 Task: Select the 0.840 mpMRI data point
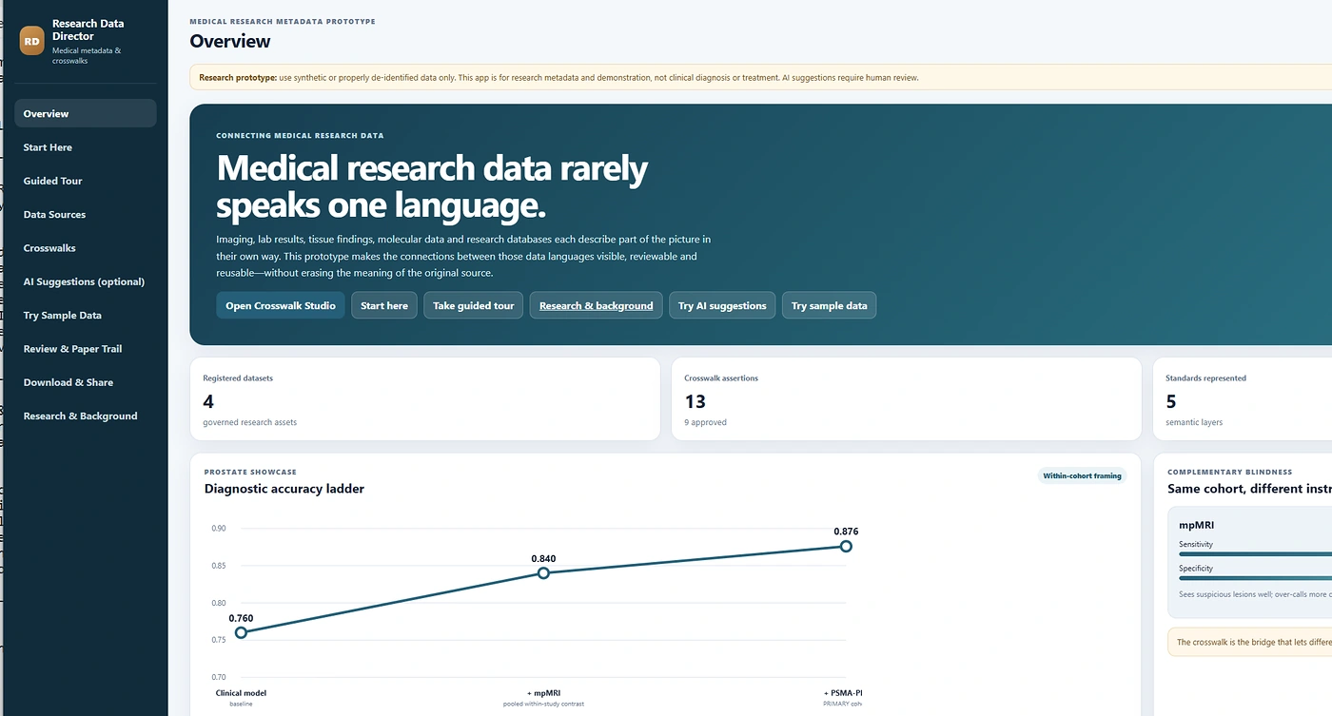point(543,573)
